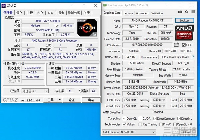Click the TDP value 95.0 W

tap(68, 26)
